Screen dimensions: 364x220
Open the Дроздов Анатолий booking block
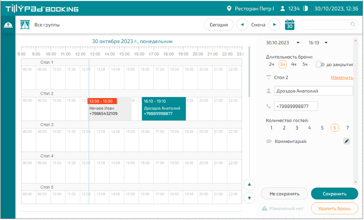click(x=164, y=109)
